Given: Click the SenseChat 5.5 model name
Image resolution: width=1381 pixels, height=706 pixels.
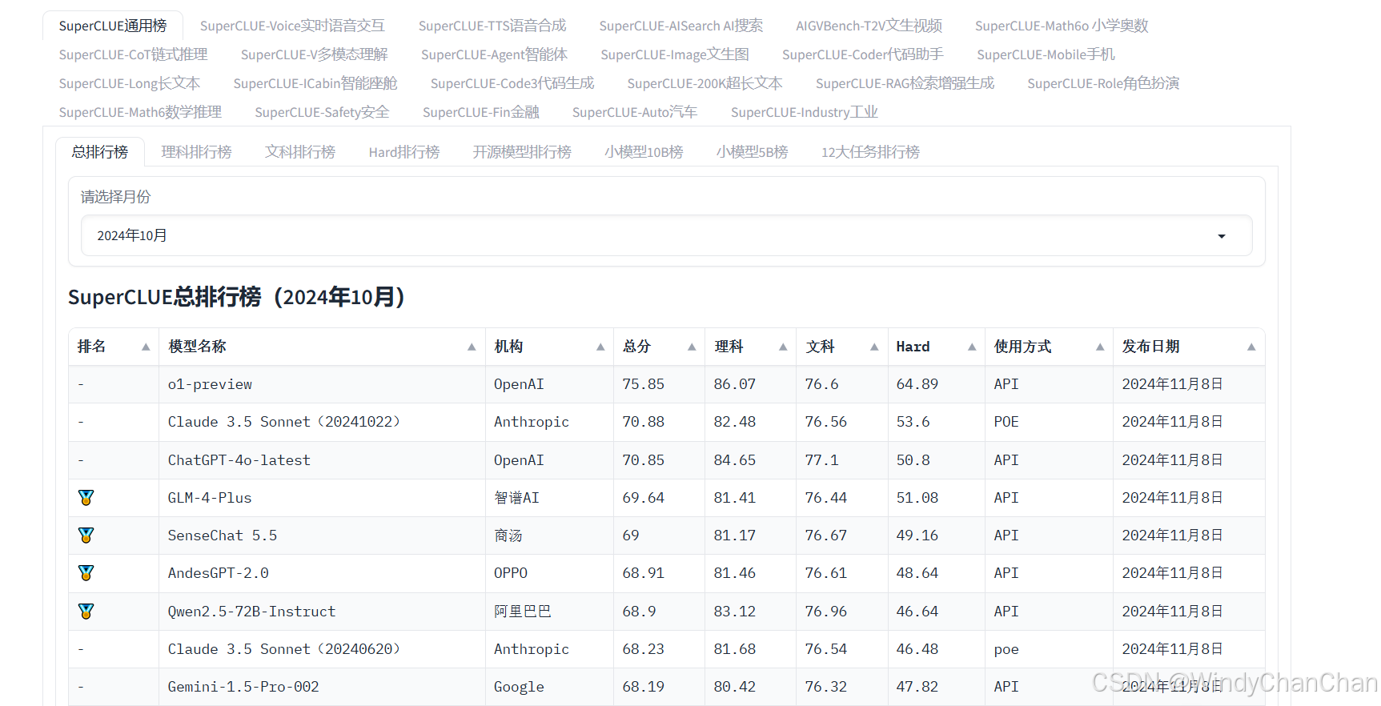Looking at the screenshot, I should click(223, 536).
